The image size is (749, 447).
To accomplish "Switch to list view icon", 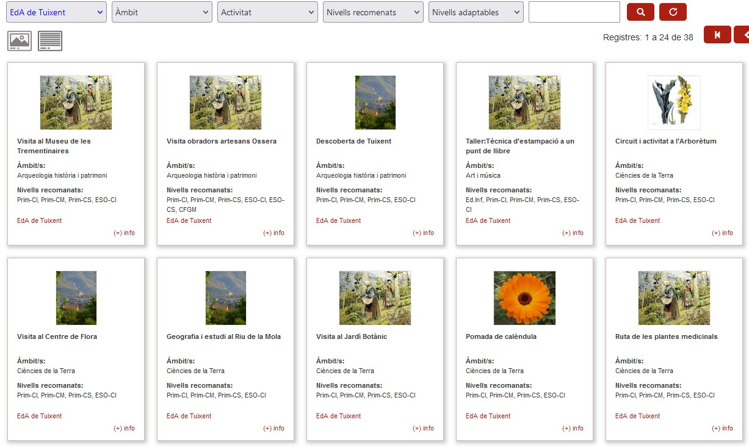I will [x=50, y=41].
